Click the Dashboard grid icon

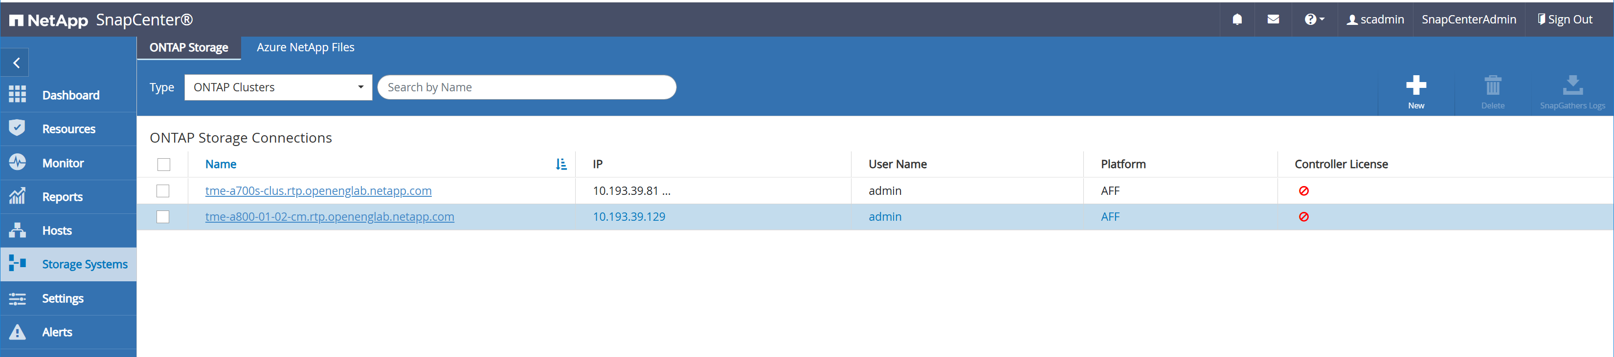coord(18,94)
